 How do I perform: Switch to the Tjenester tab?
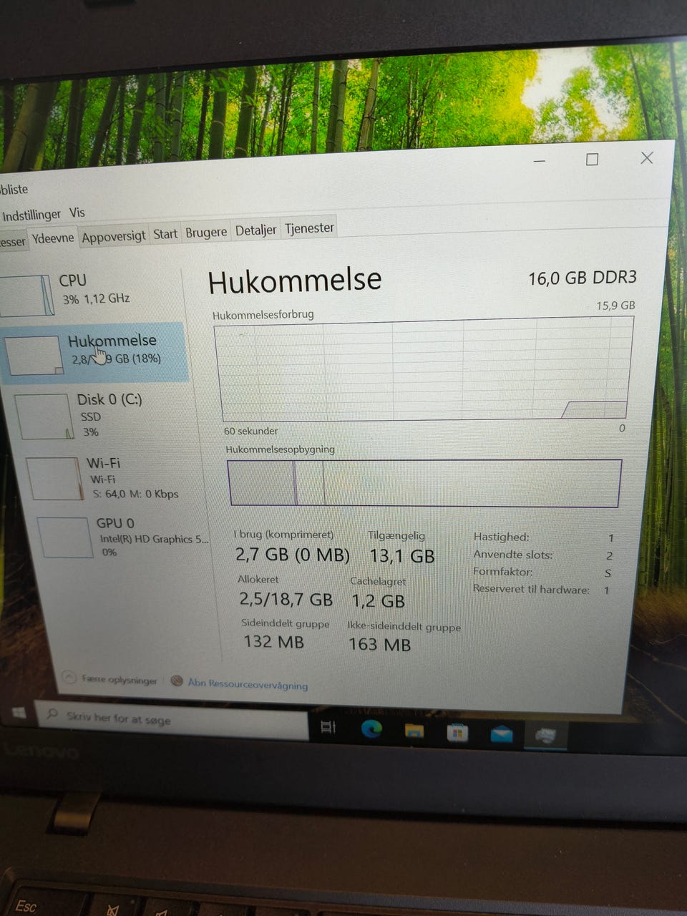tap(309, 228)
